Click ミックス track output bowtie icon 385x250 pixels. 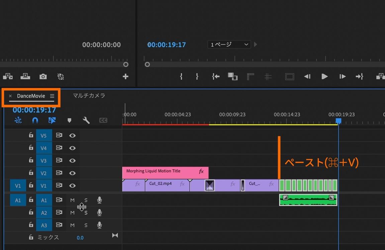115,236
